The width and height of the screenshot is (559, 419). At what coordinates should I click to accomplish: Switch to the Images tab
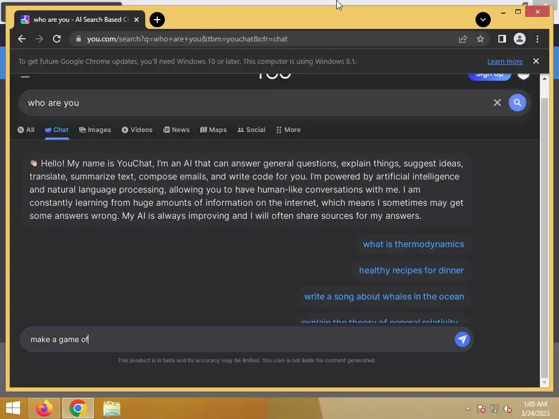point(95,130)
